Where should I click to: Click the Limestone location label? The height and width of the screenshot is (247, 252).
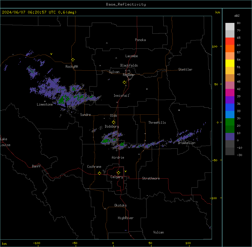click(45, 104)
